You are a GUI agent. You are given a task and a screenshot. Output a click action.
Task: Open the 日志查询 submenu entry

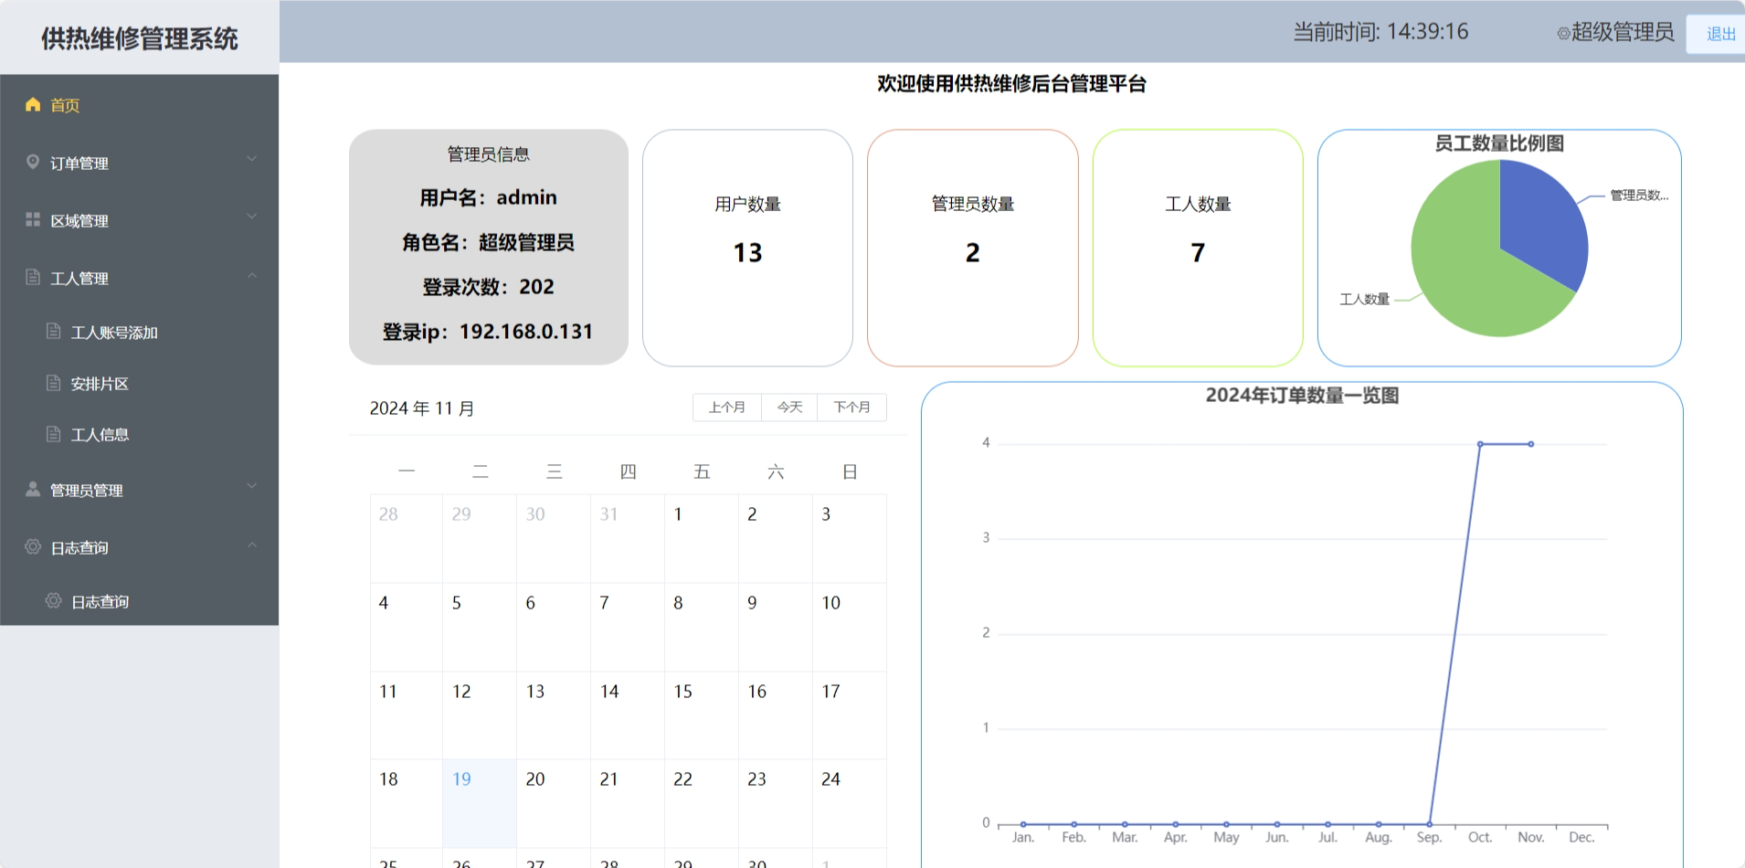pyautogui.click(x=139, y=601)
